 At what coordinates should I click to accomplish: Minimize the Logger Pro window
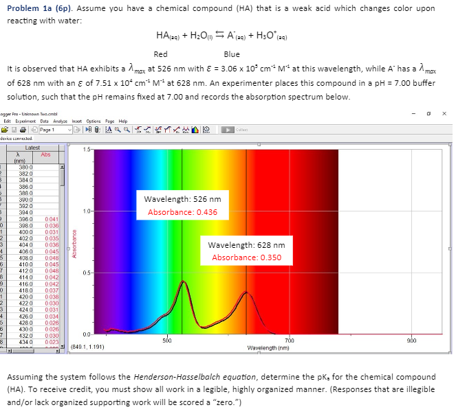[413, 113]
